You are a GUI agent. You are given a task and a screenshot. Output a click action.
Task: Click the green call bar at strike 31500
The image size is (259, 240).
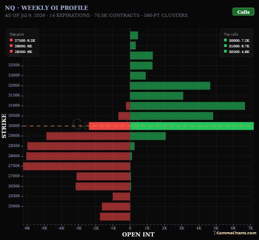pyautogui.click(x=156, y=96)
